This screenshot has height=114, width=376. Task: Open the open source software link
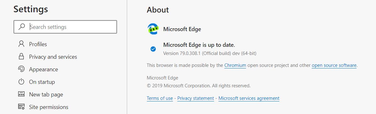coord(334,65)
